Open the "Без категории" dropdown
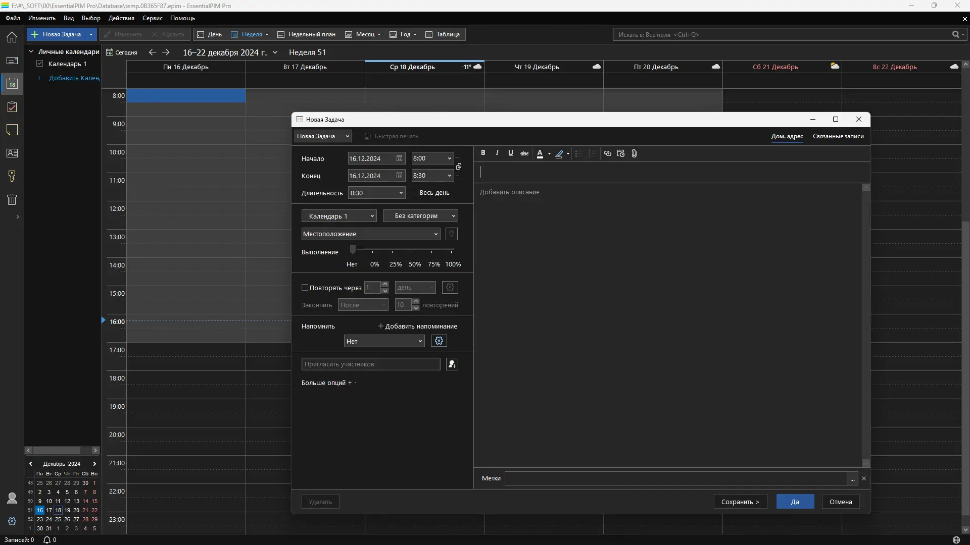This screenshot has width=970, height=545. (x=420, y=216)
